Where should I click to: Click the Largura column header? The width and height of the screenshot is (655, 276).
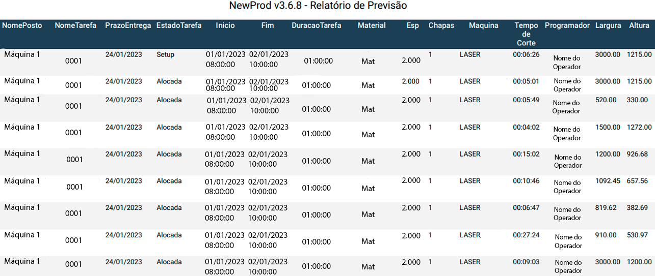[608, 25]
